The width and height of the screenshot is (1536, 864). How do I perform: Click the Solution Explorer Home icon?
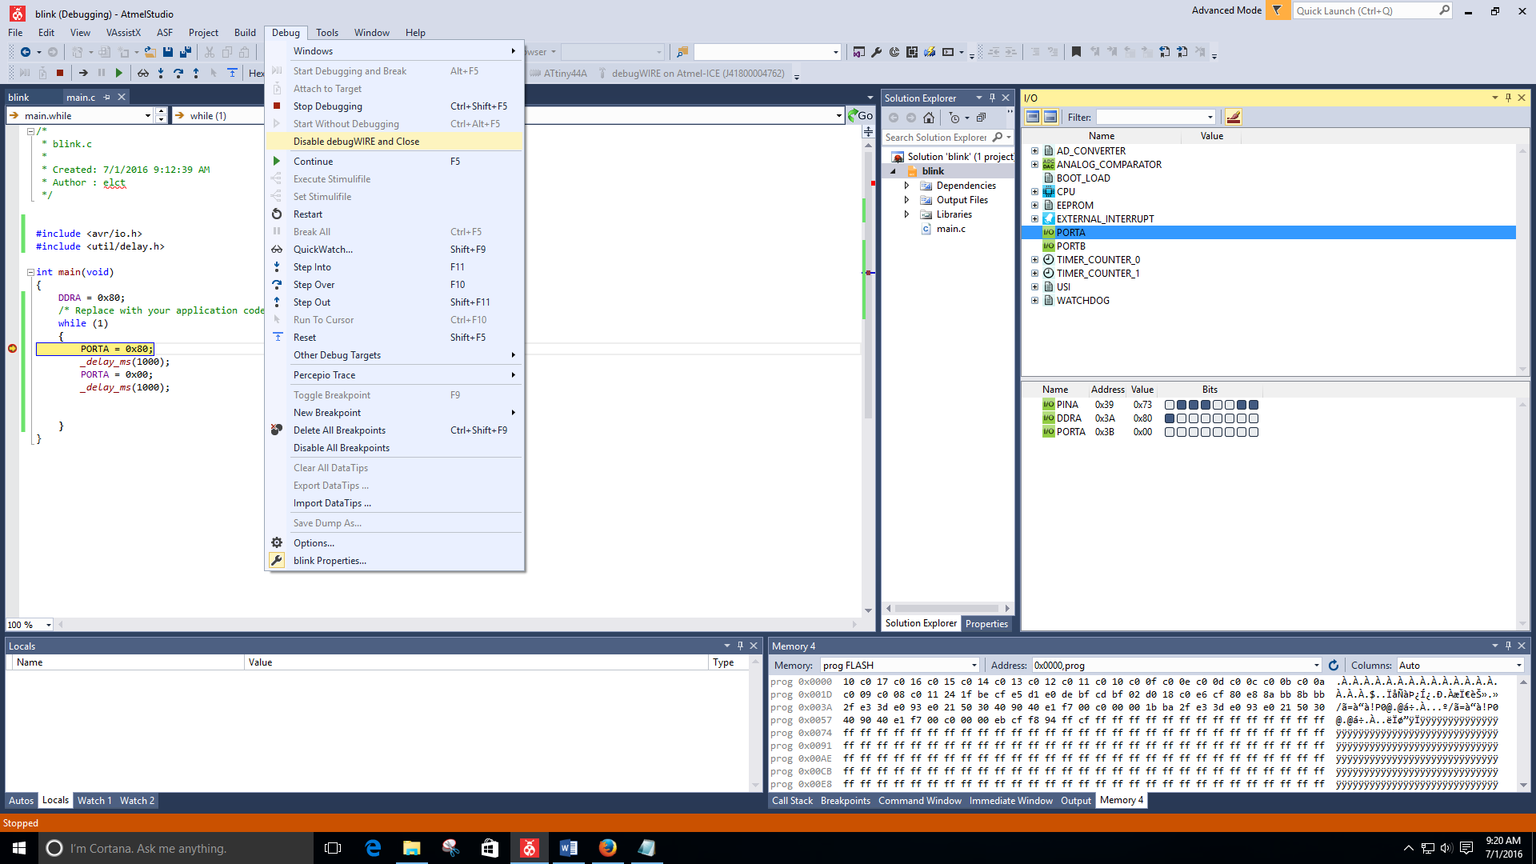[x=929, y=118]
